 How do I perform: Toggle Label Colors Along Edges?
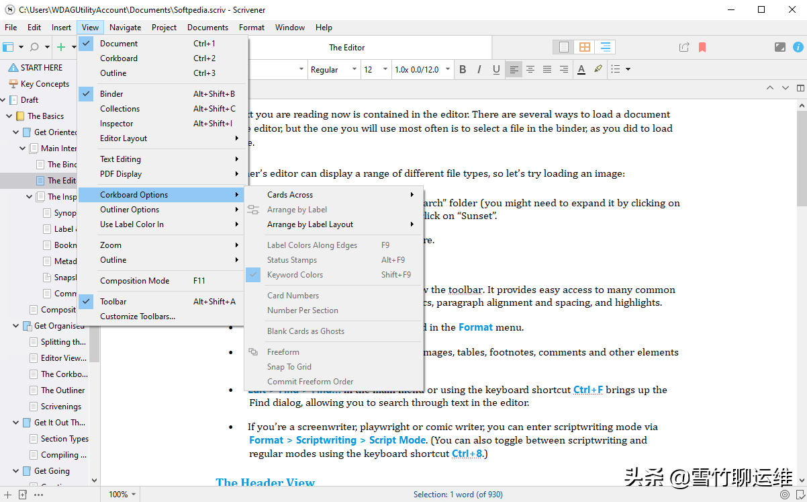(334, 245)
